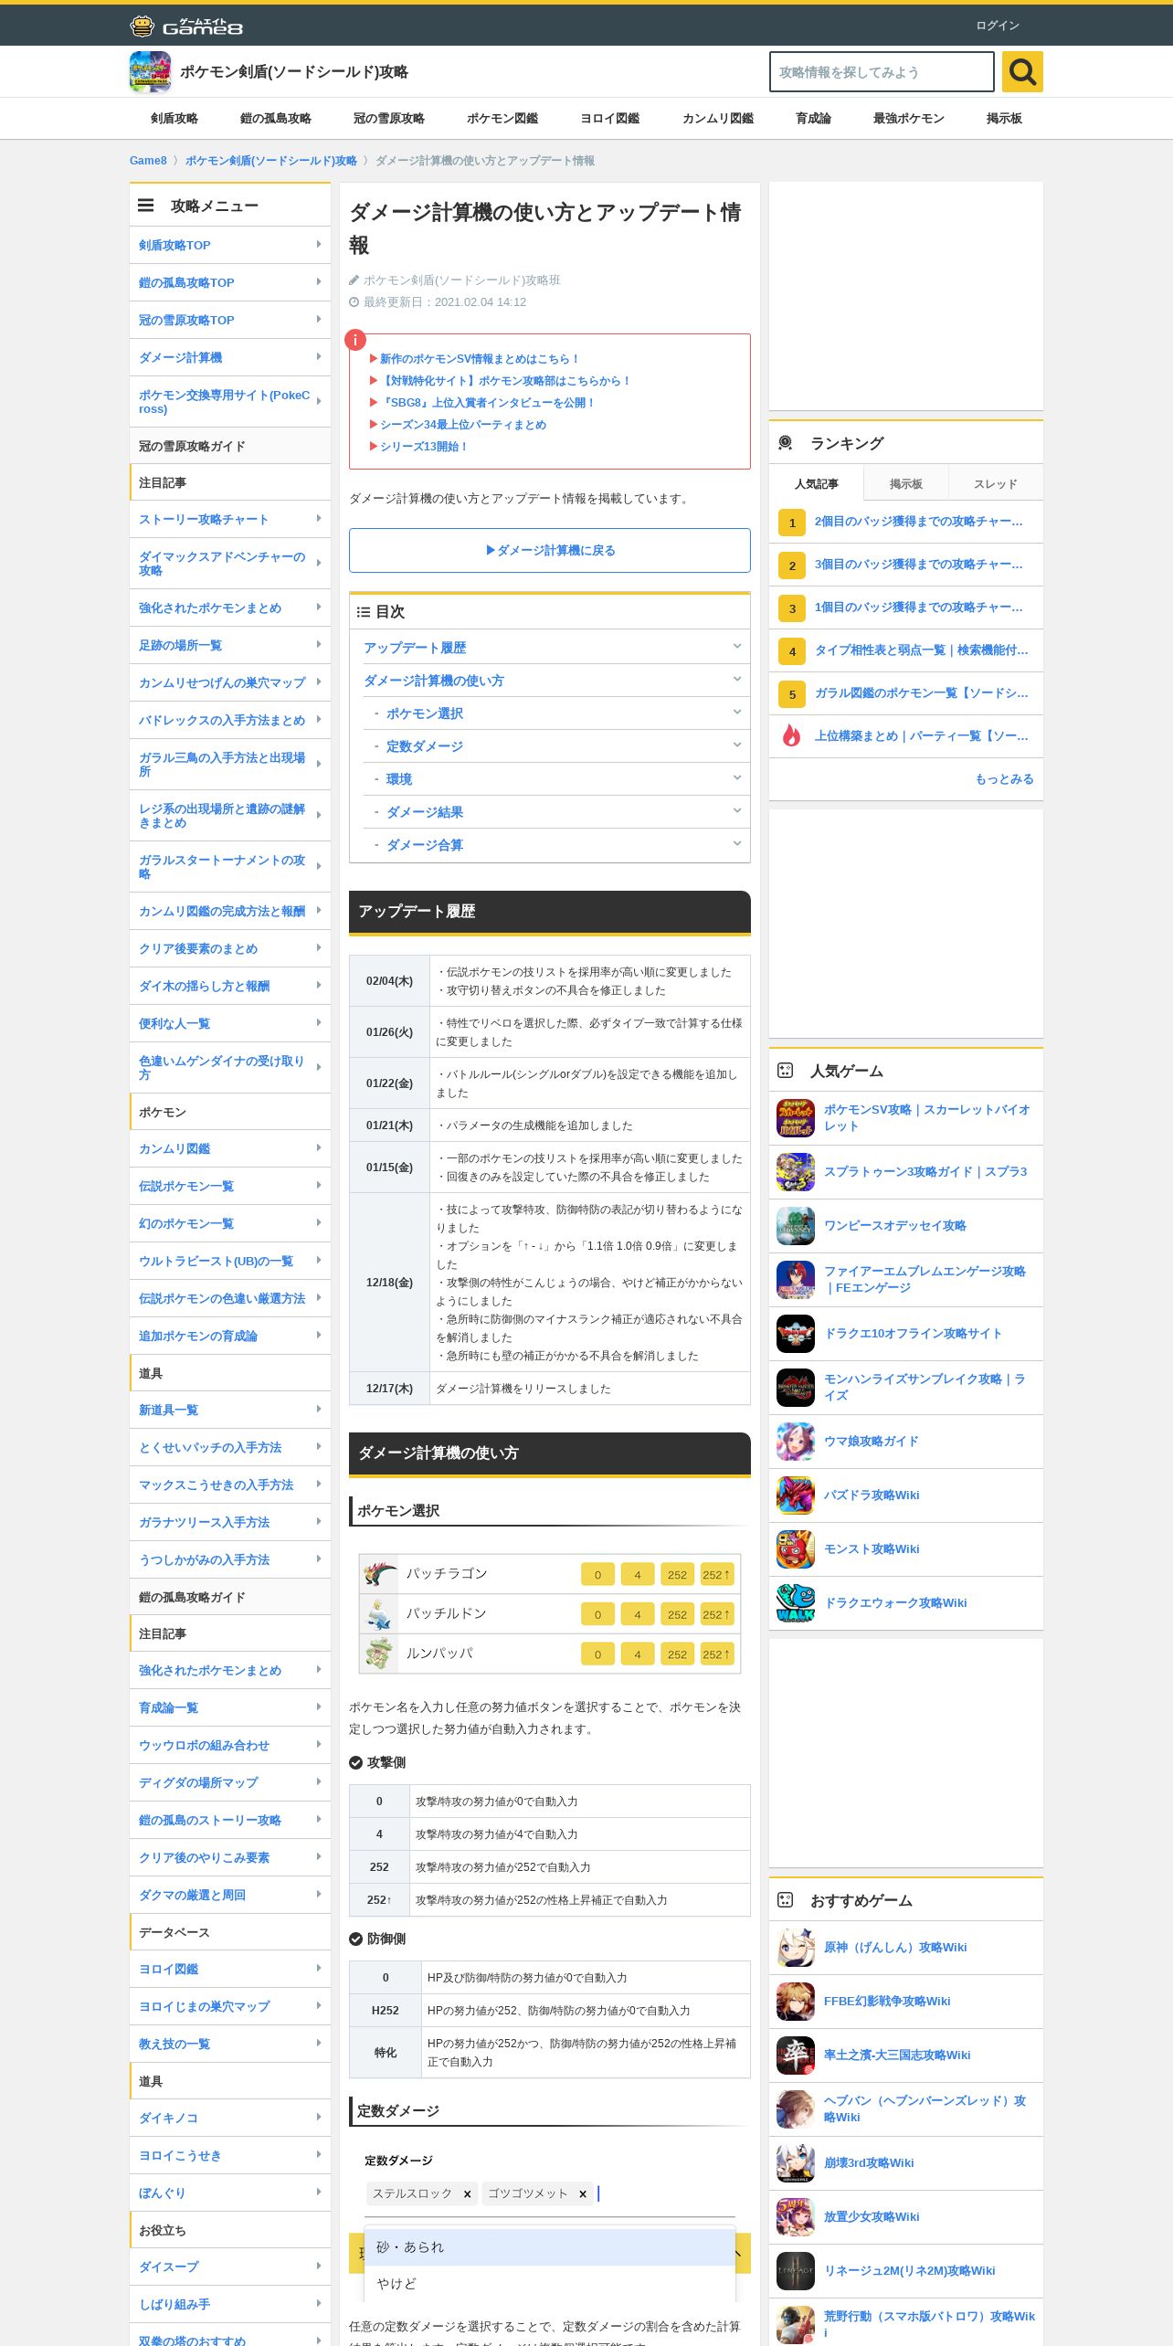Open the Pokemon Sword Shield game icon

coord(150,72)
